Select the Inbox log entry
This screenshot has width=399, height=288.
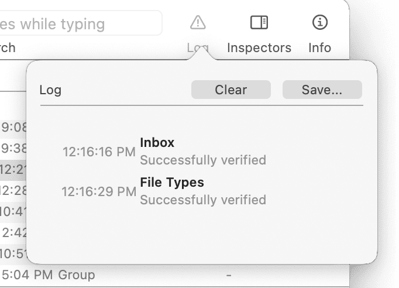pyautogui.click(x=157, y=142)
